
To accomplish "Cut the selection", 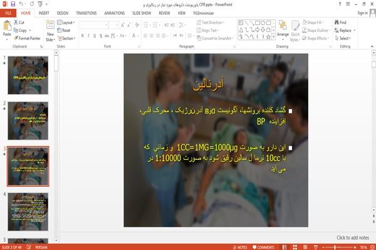I will 19,23.
